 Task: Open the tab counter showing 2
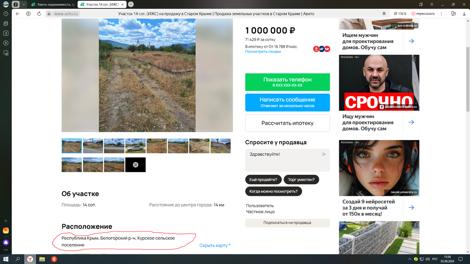(x=16, y=4)
